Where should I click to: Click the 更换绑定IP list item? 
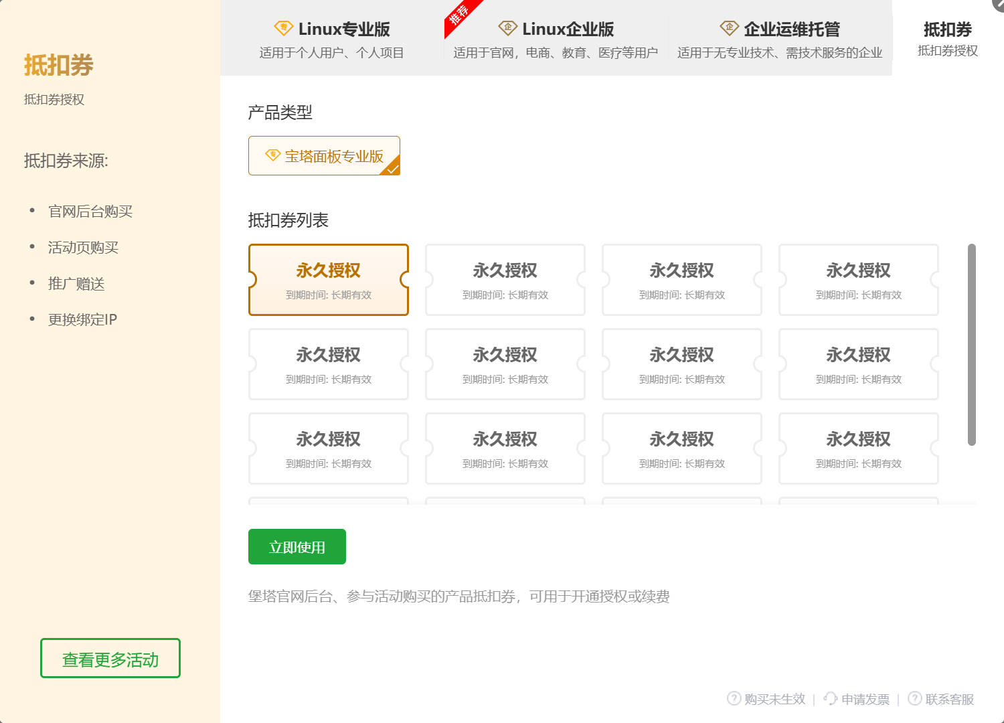point(82,319)
